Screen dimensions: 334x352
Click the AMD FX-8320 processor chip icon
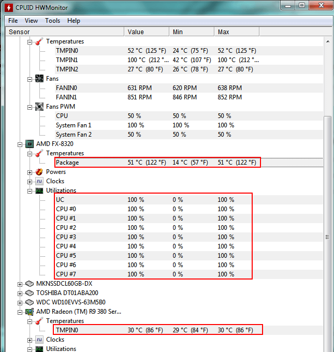[30, 144]
